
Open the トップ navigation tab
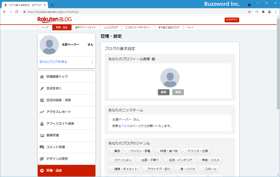coord(45,27)
